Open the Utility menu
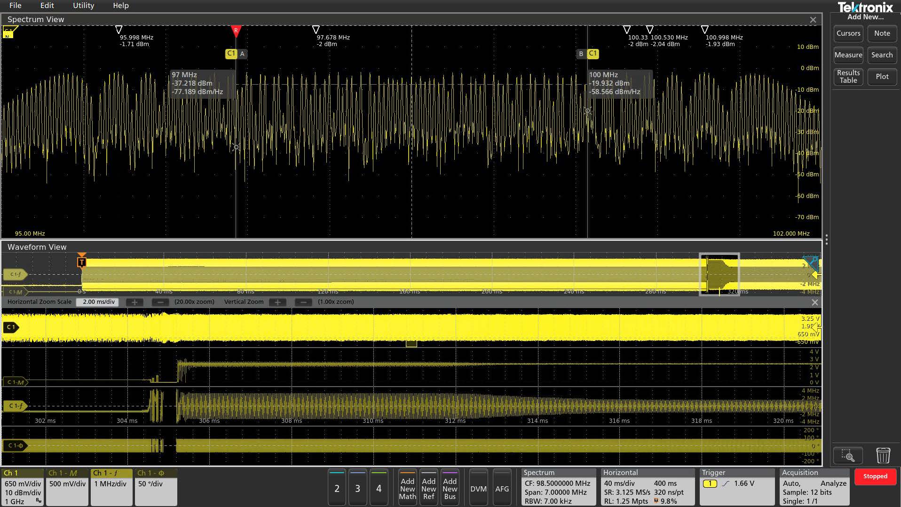The width and height of the screenshot is (901, 507). [x=83, y=6]
